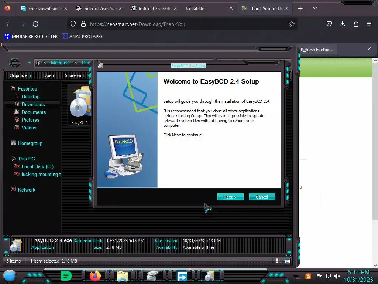This screenshot has height=284, width=378.
Task: Open the blue arrow app on taskbar
Action: tap(182, 276)
